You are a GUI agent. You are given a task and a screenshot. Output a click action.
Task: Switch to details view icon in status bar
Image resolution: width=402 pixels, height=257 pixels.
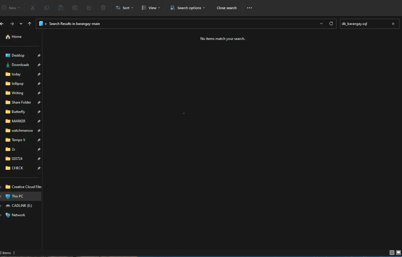click(392, 253)
